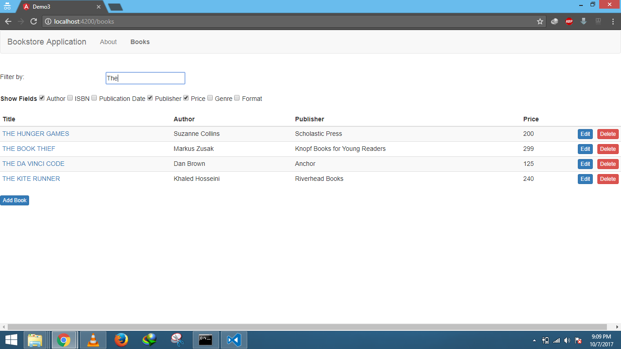The image size is (621, 349).
Task: Go back using the browser back arrow
Action: 8,21
